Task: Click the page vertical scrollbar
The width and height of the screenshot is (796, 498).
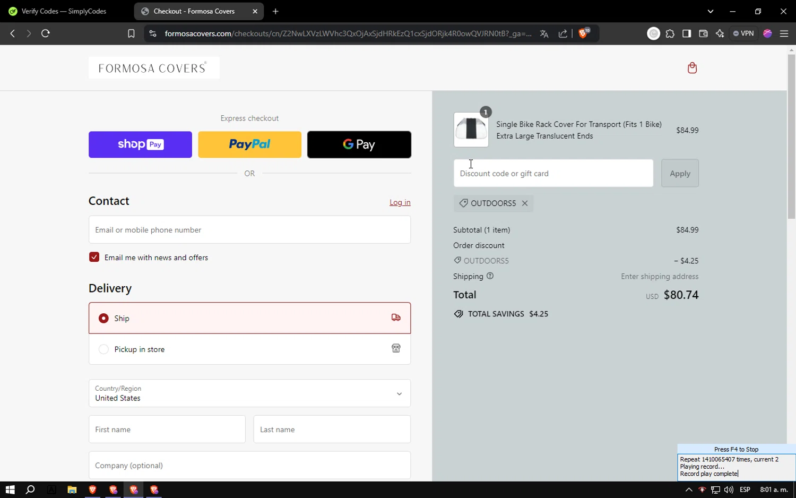Action: tap(791, 136)
